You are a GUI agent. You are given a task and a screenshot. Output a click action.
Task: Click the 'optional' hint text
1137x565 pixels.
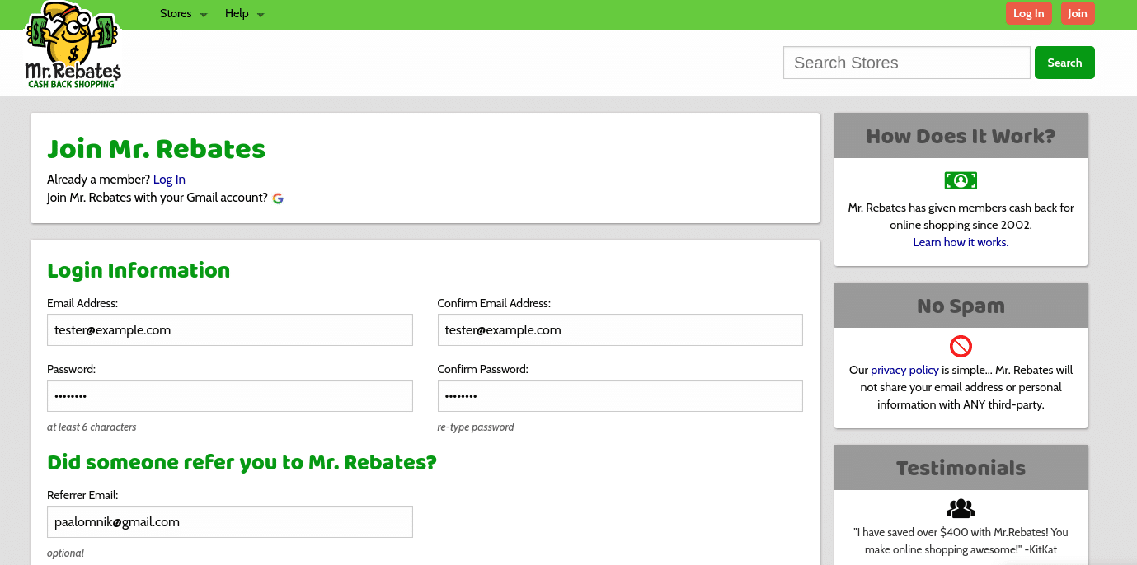point(66,553)
